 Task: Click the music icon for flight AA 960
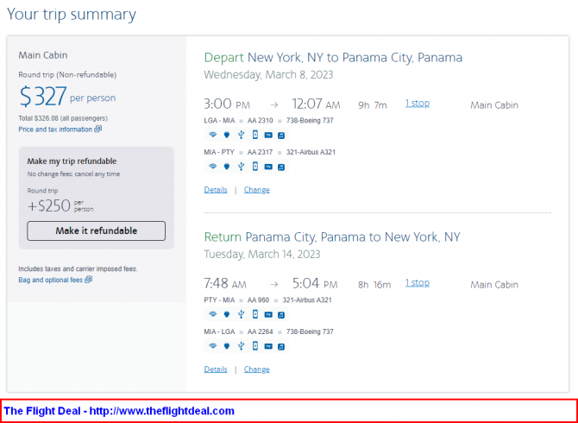[281, 315]
